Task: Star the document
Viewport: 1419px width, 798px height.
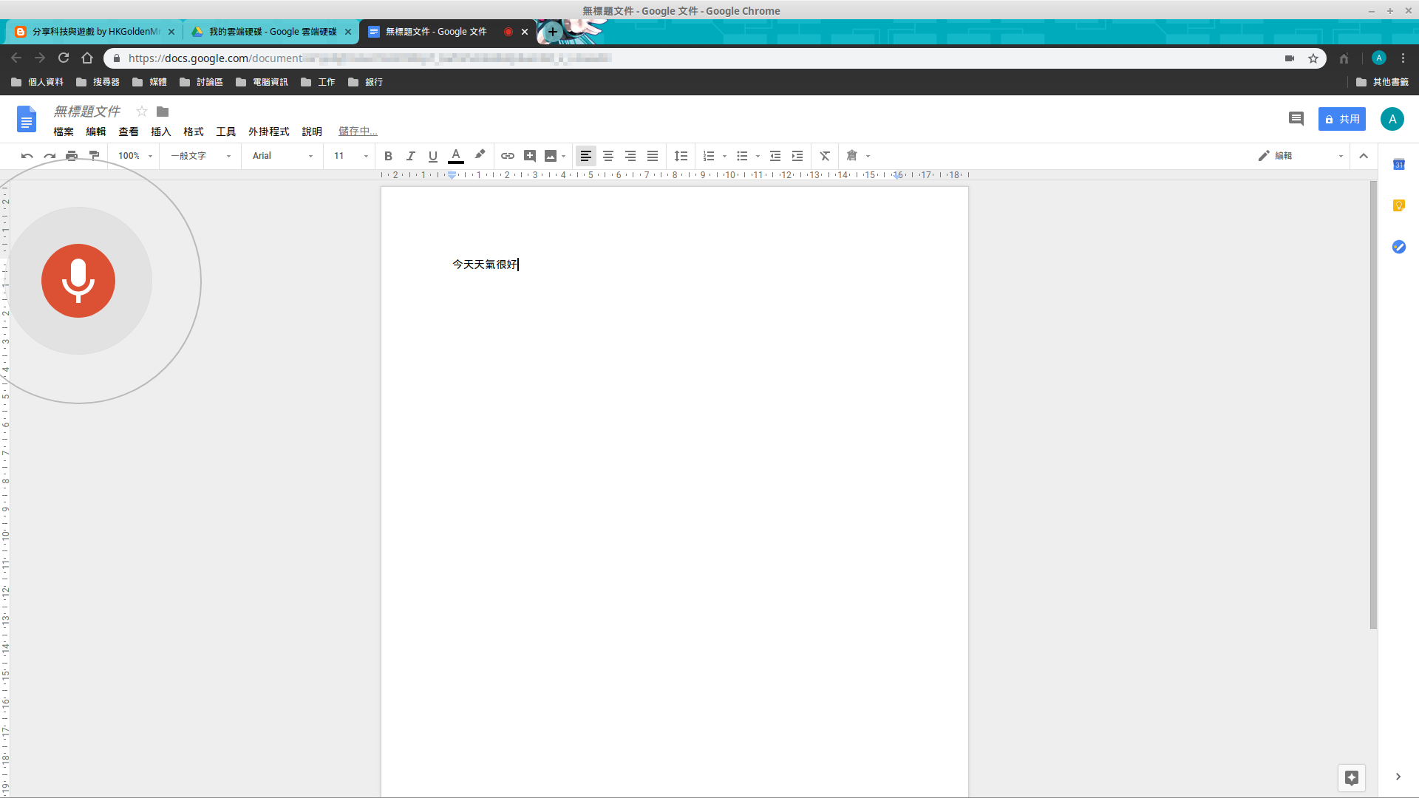Action: pyautogui.click(x=142, y=112)
